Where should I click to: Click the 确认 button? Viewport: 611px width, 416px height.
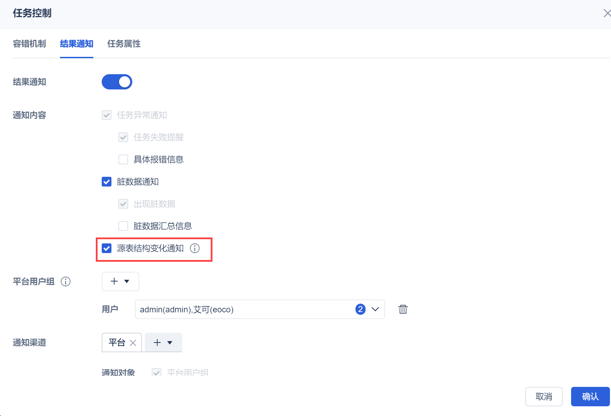click(x=590, y=397)
